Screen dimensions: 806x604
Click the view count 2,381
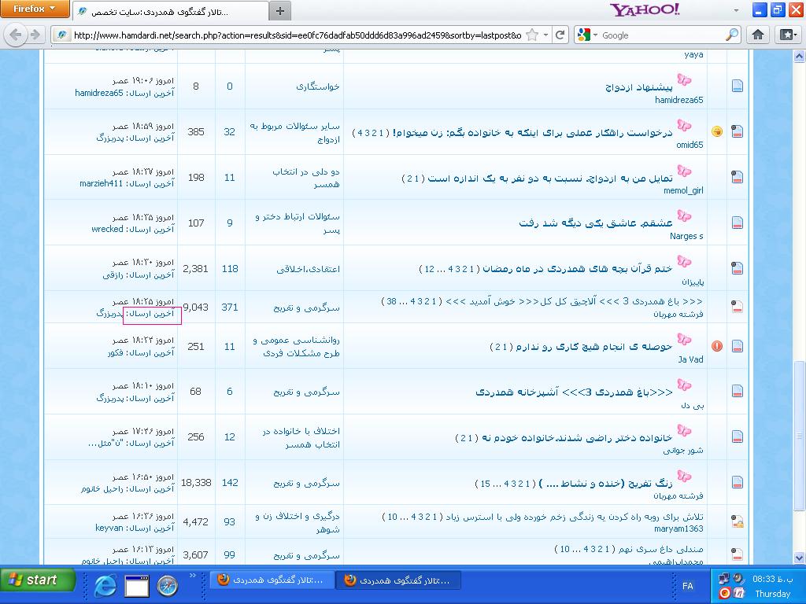pos(195,269)
